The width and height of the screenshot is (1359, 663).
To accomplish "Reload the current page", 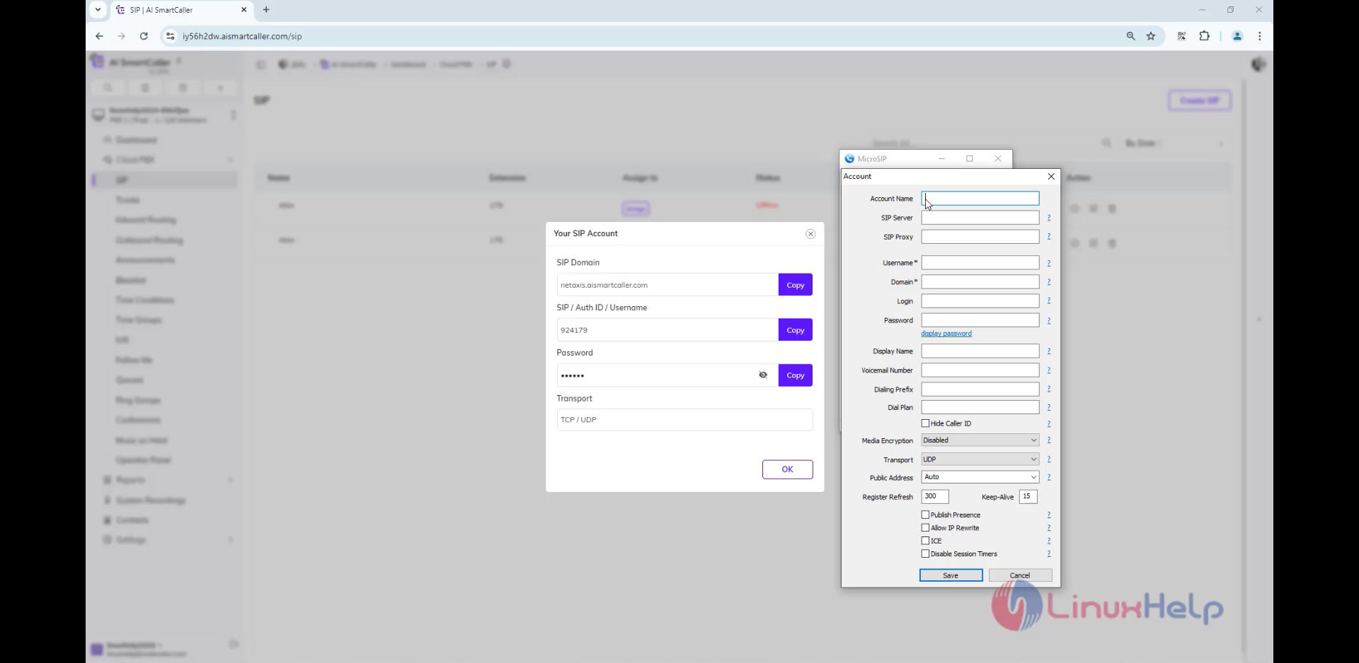I will point(144,36).
